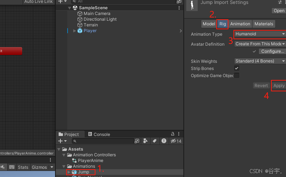Focus the Project search input field
This screenshot has height=177, width=286.
point(103,141)
